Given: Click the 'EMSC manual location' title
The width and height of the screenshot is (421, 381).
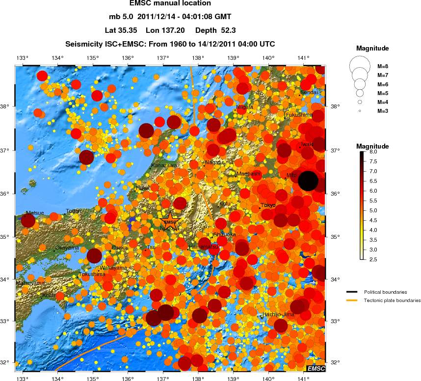Looking at the screenshot, I should pyautogui.click(x=170, y=3).
